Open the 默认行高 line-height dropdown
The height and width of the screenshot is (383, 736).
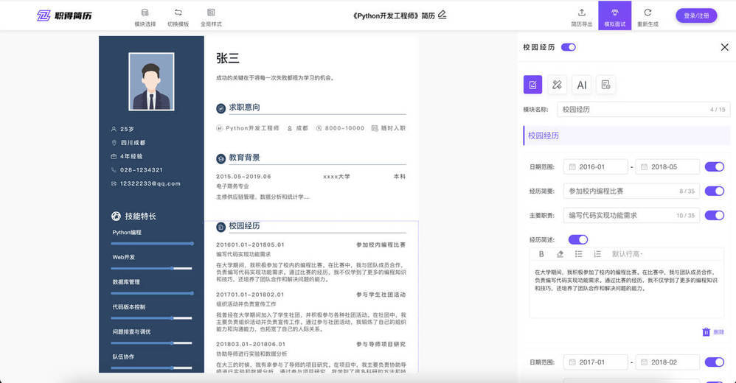click(627, 254)
